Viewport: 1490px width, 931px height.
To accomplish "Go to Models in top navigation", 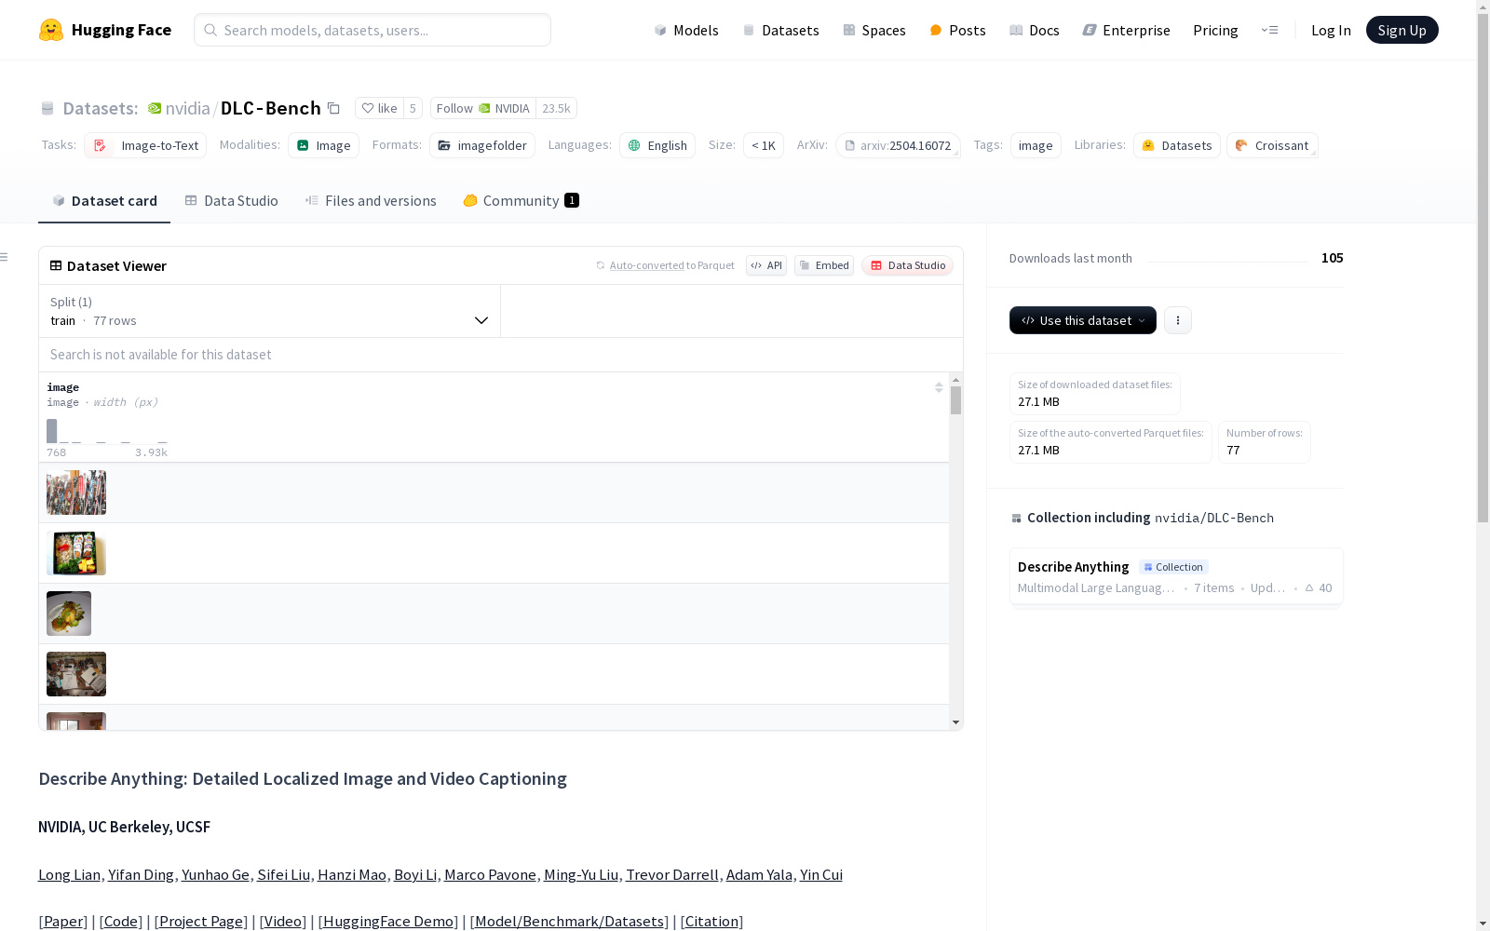I will point(686,30).
